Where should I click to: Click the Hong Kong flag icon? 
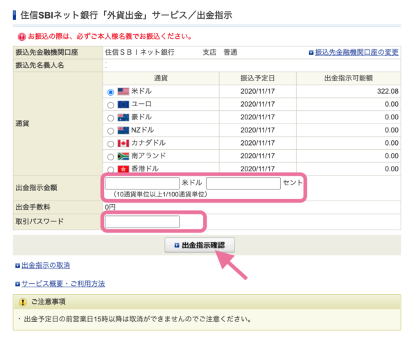pos(123,169)
